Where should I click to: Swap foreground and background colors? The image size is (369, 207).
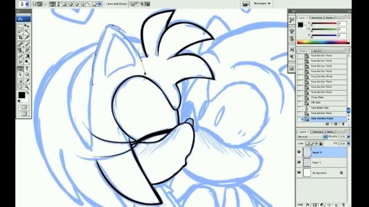[28, 93]
